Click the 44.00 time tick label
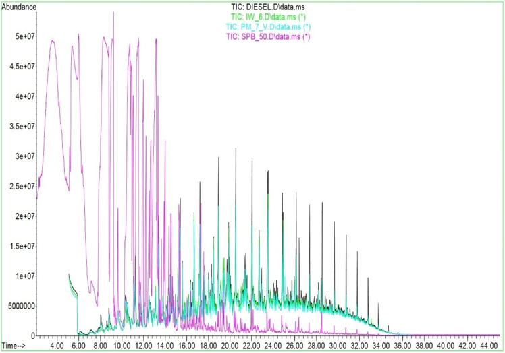 coord(489,346)
